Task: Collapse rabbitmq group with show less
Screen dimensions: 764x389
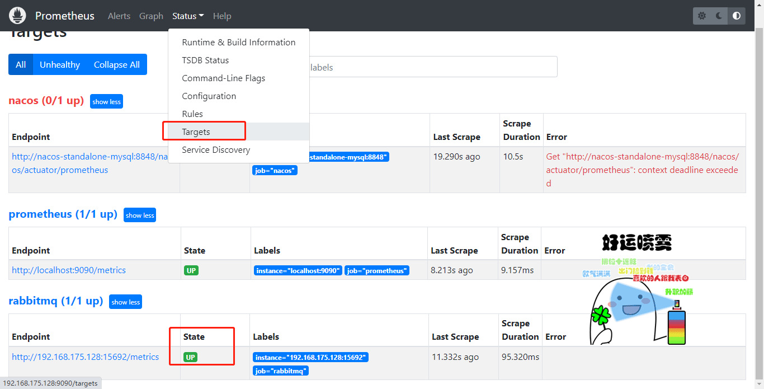Action: point(125,302)
